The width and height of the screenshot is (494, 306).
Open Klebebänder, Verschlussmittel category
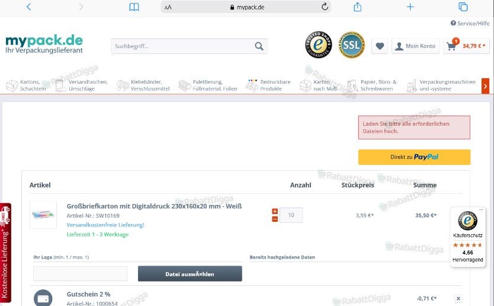coord(143,85)
